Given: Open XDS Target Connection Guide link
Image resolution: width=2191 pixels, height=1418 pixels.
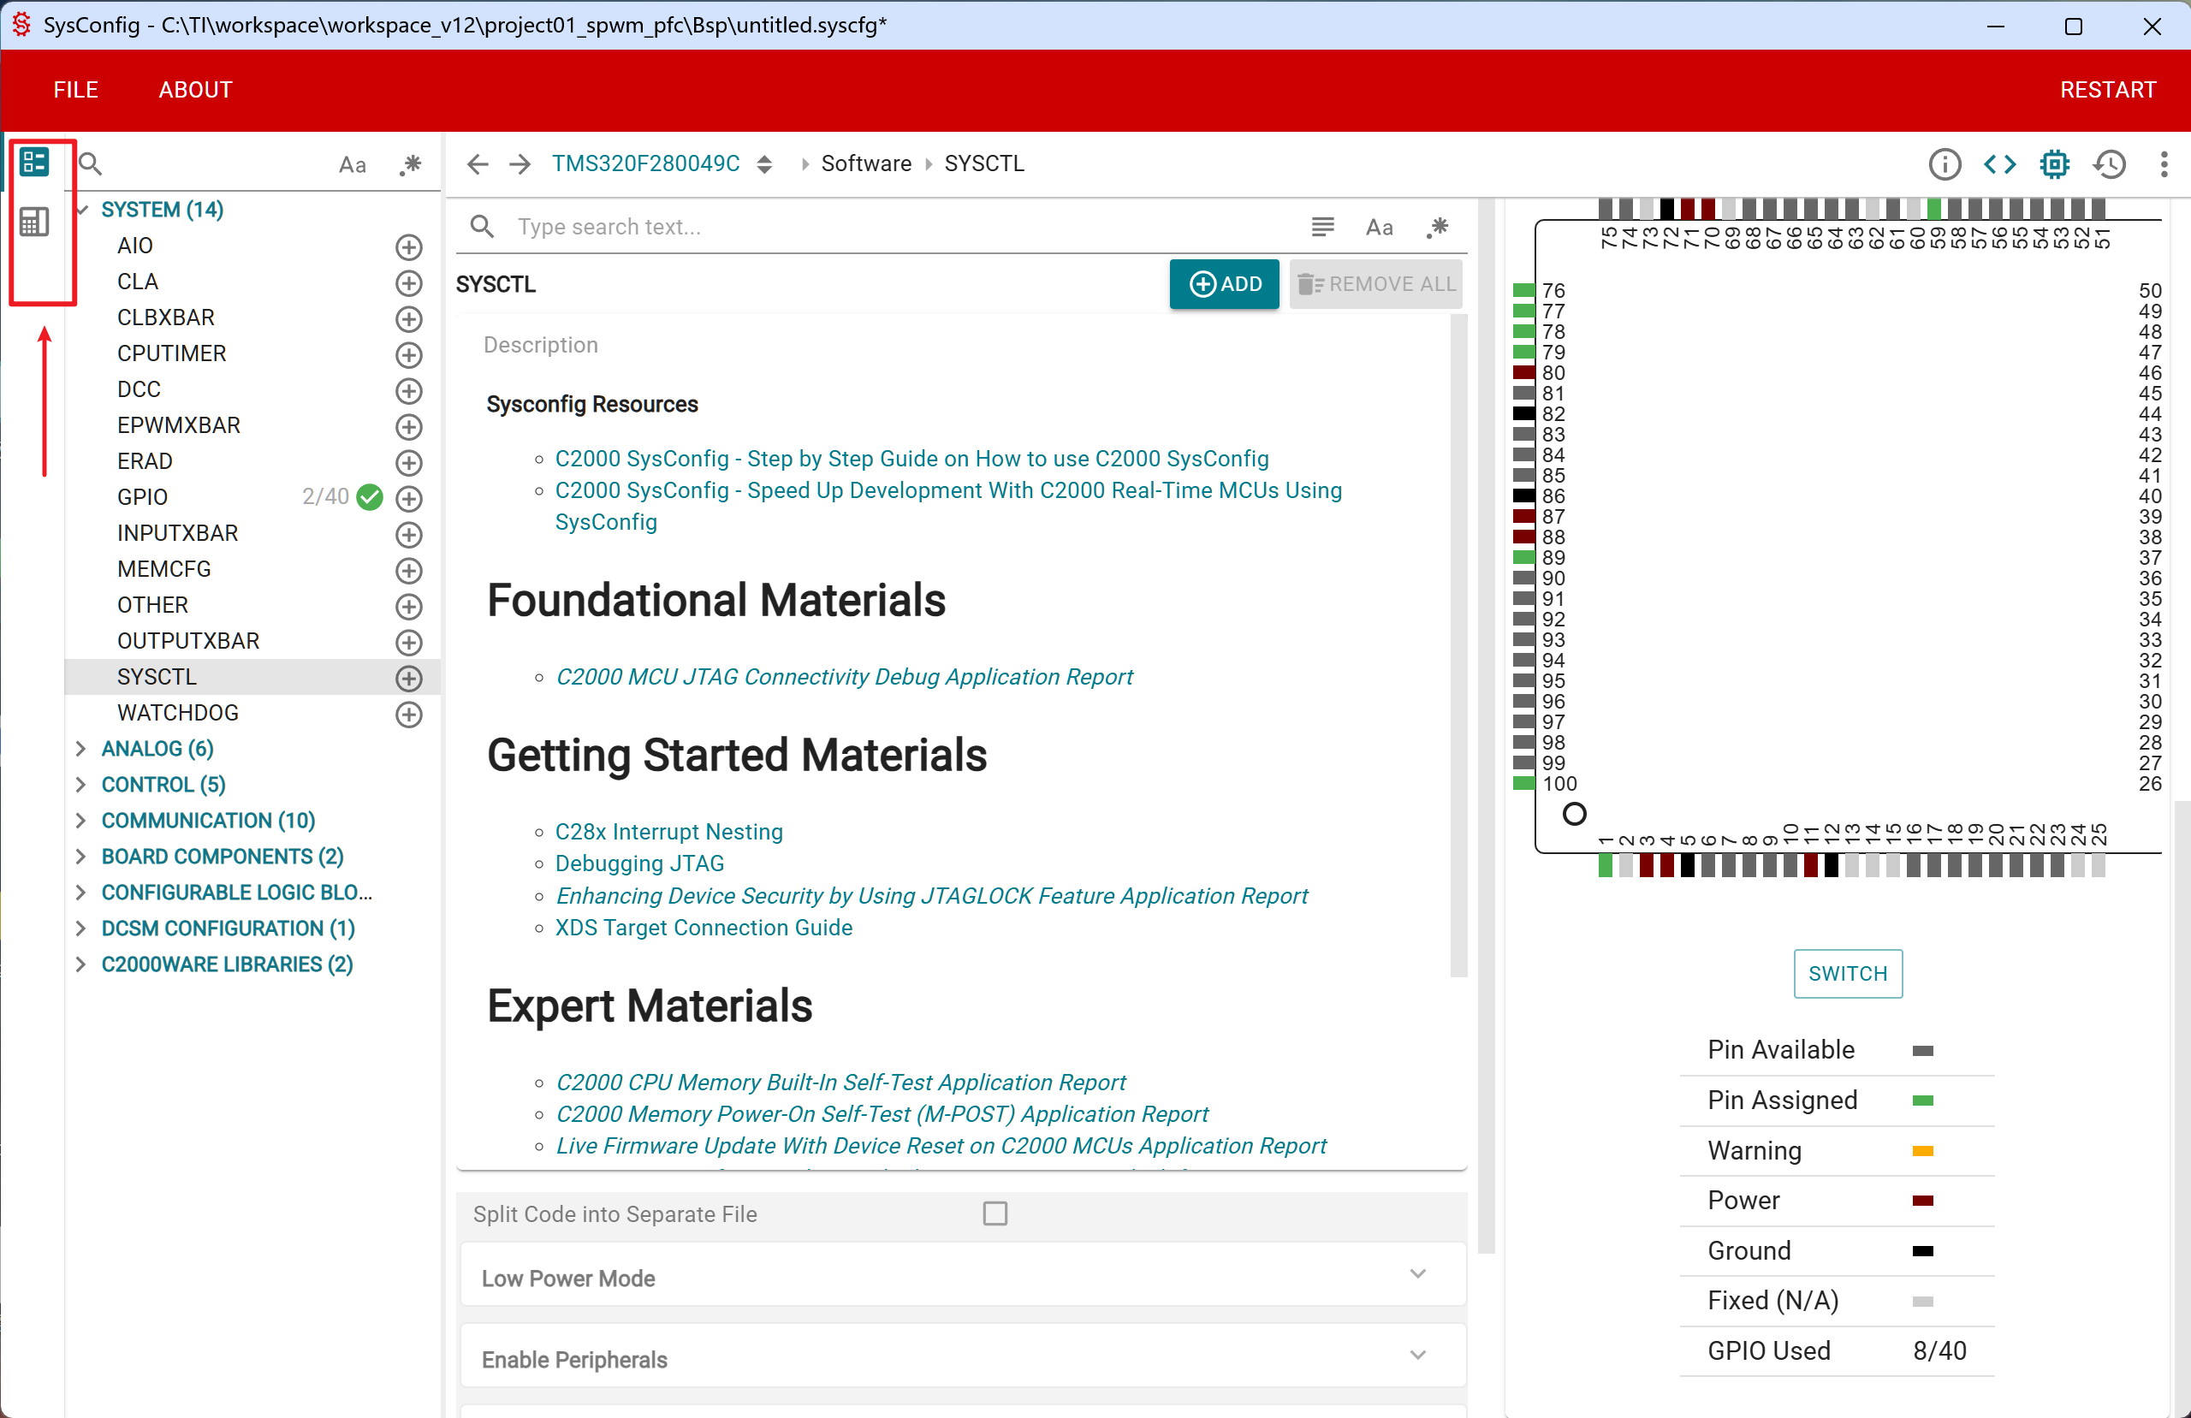Looking at the screenshot, I should pos(704,928).
